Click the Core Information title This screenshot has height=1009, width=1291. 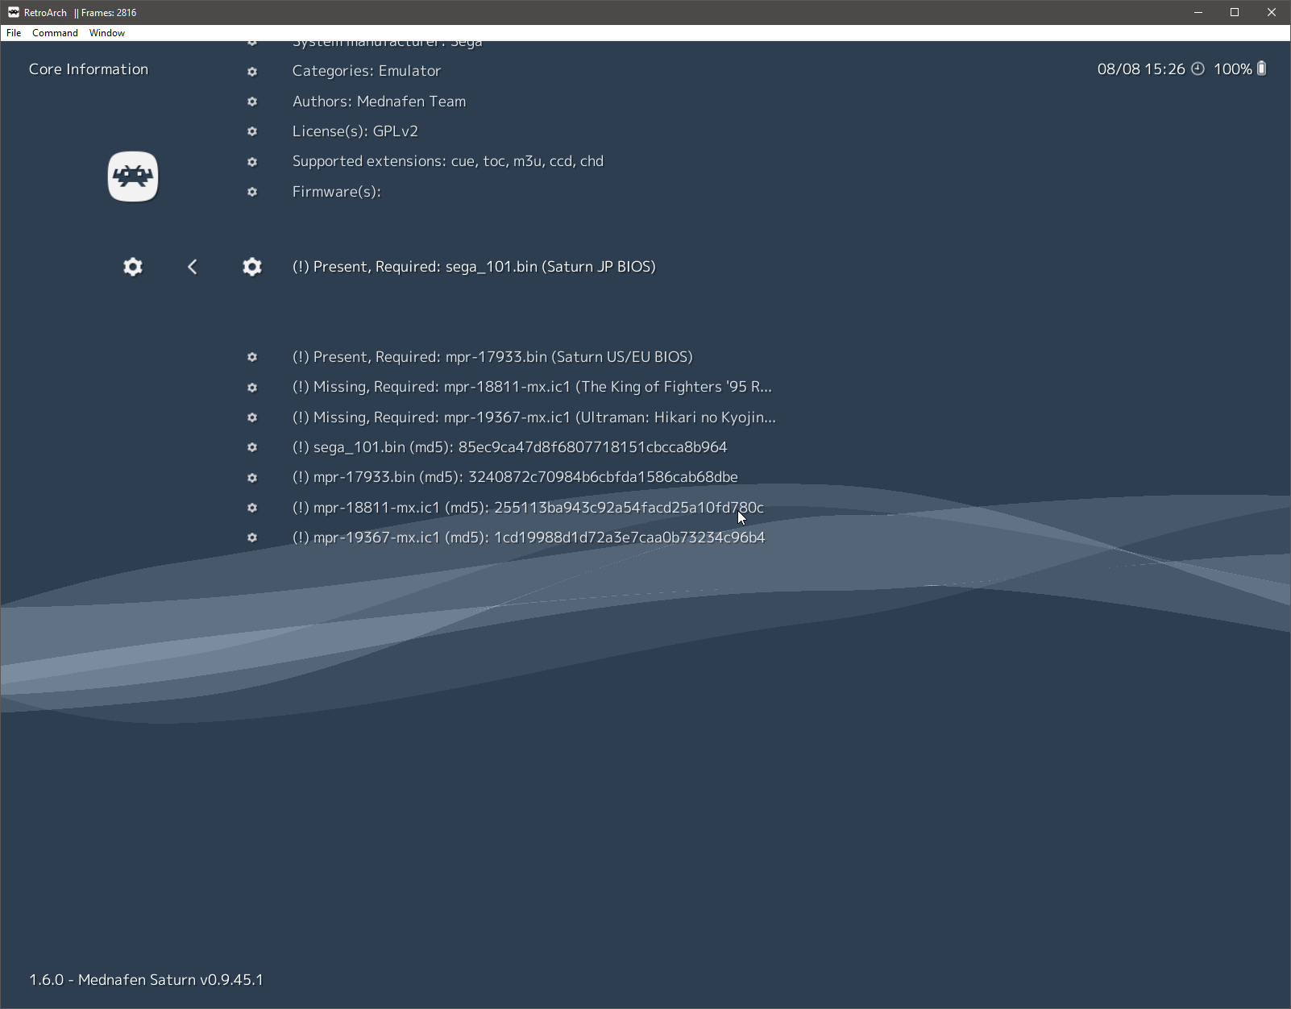click(x=89, y=69)
